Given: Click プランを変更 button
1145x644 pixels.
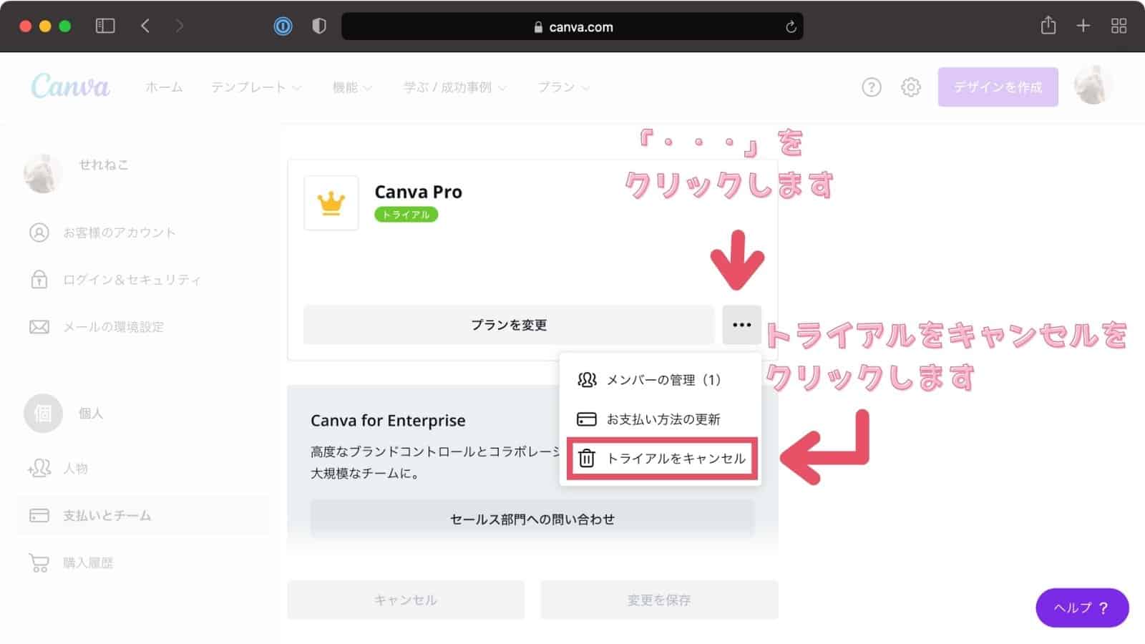Looking at the screenshot, I should click(x=509, y=325).
